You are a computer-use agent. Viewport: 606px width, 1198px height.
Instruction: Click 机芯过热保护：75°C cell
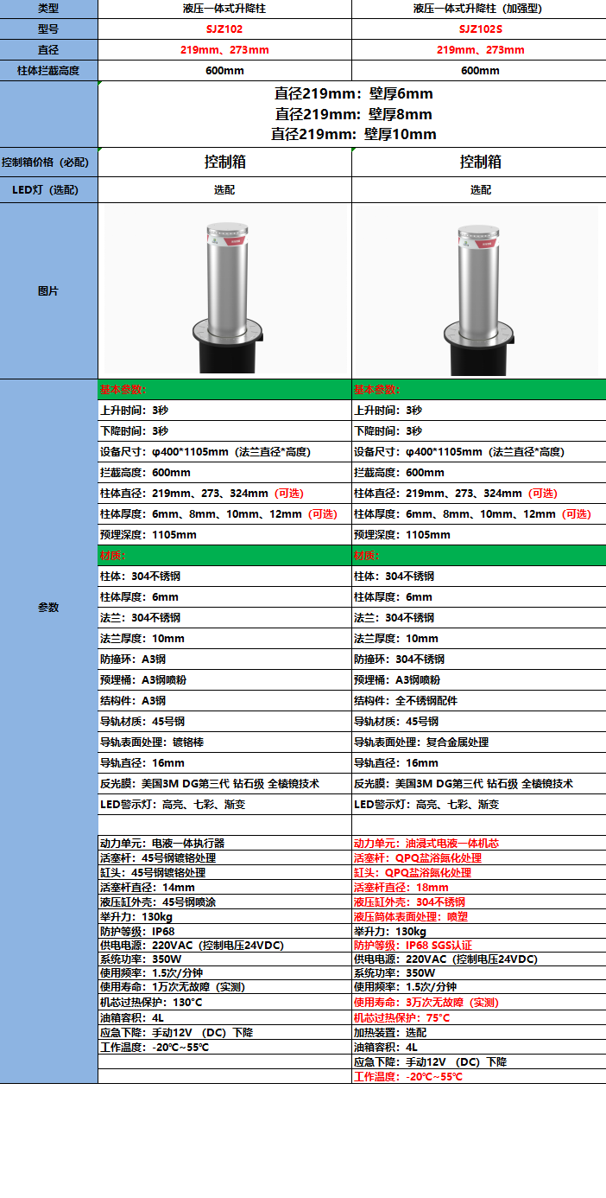point(480,1017)
